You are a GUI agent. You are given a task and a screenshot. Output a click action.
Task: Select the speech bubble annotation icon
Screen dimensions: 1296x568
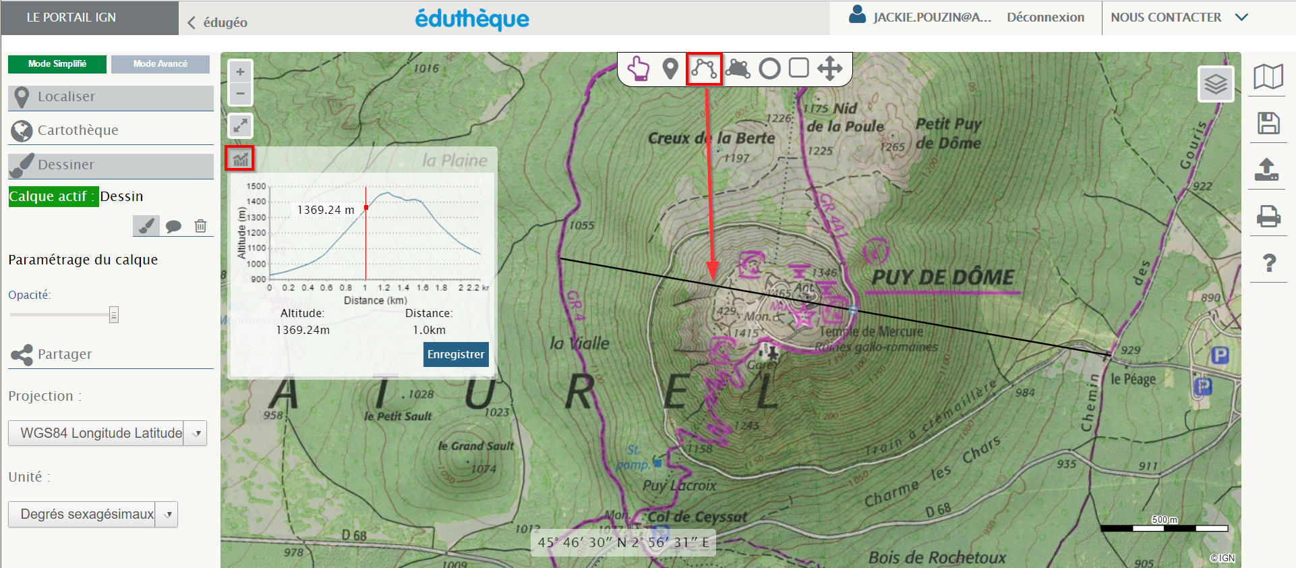tap(173, 226)
